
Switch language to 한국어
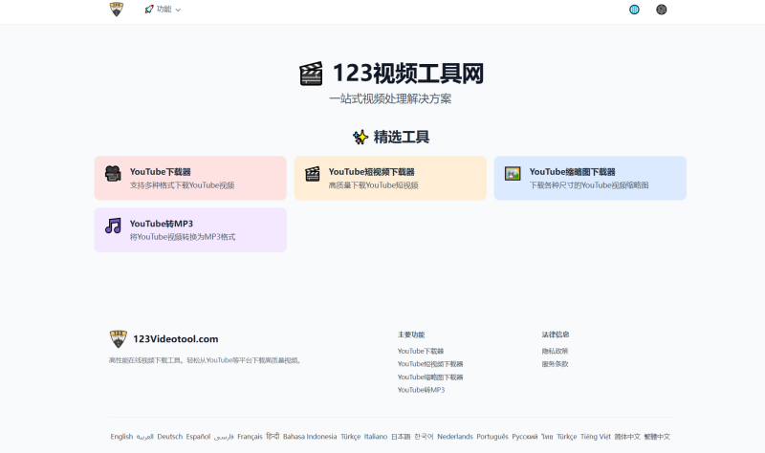424,437
